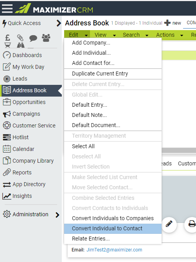Image resolution: width=196 pixels, height=262 pixels.
Task: Open the hamburger navigation menu
Action: [x=7, y=8]
